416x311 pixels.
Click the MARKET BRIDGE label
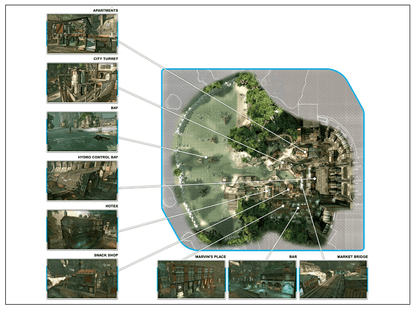tap(352, 257)
